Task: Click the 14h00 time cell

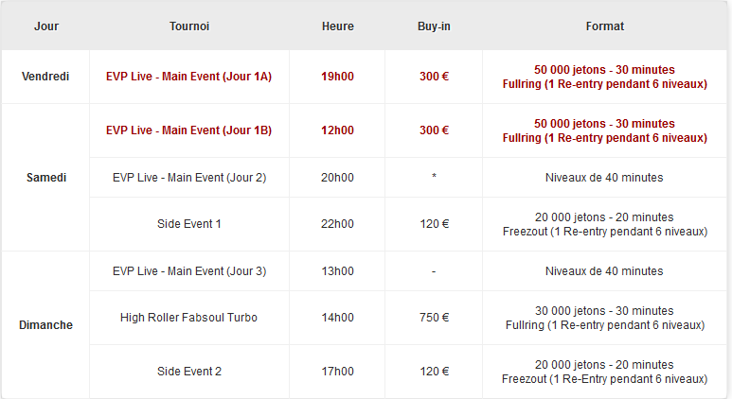Action: coord(337,318)
